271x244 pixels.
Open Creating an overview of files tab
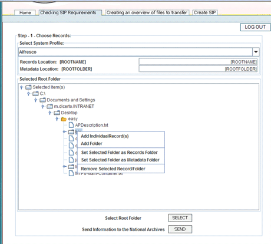(147, 12)
